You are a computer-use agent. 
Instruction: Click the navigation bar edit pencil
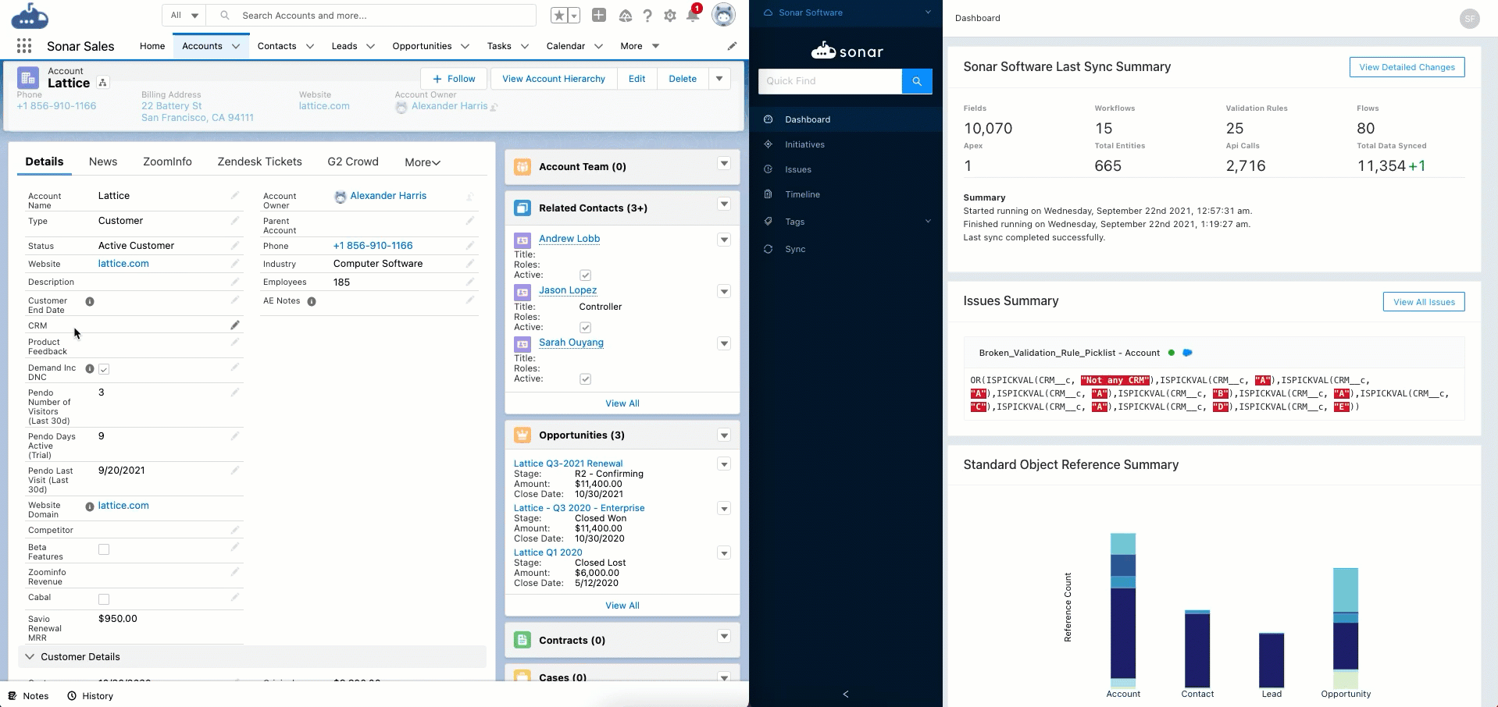pos(732,46)
